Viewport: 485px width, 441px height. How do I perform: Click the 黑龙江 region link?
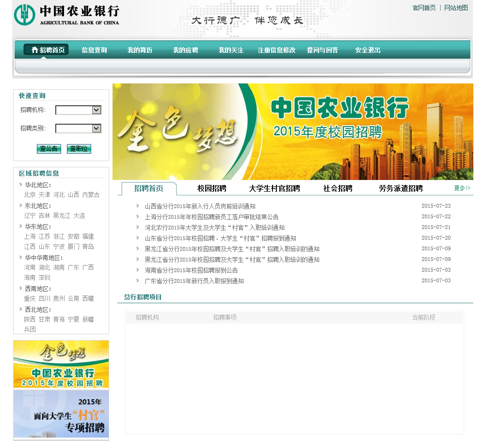pos(62,215)
